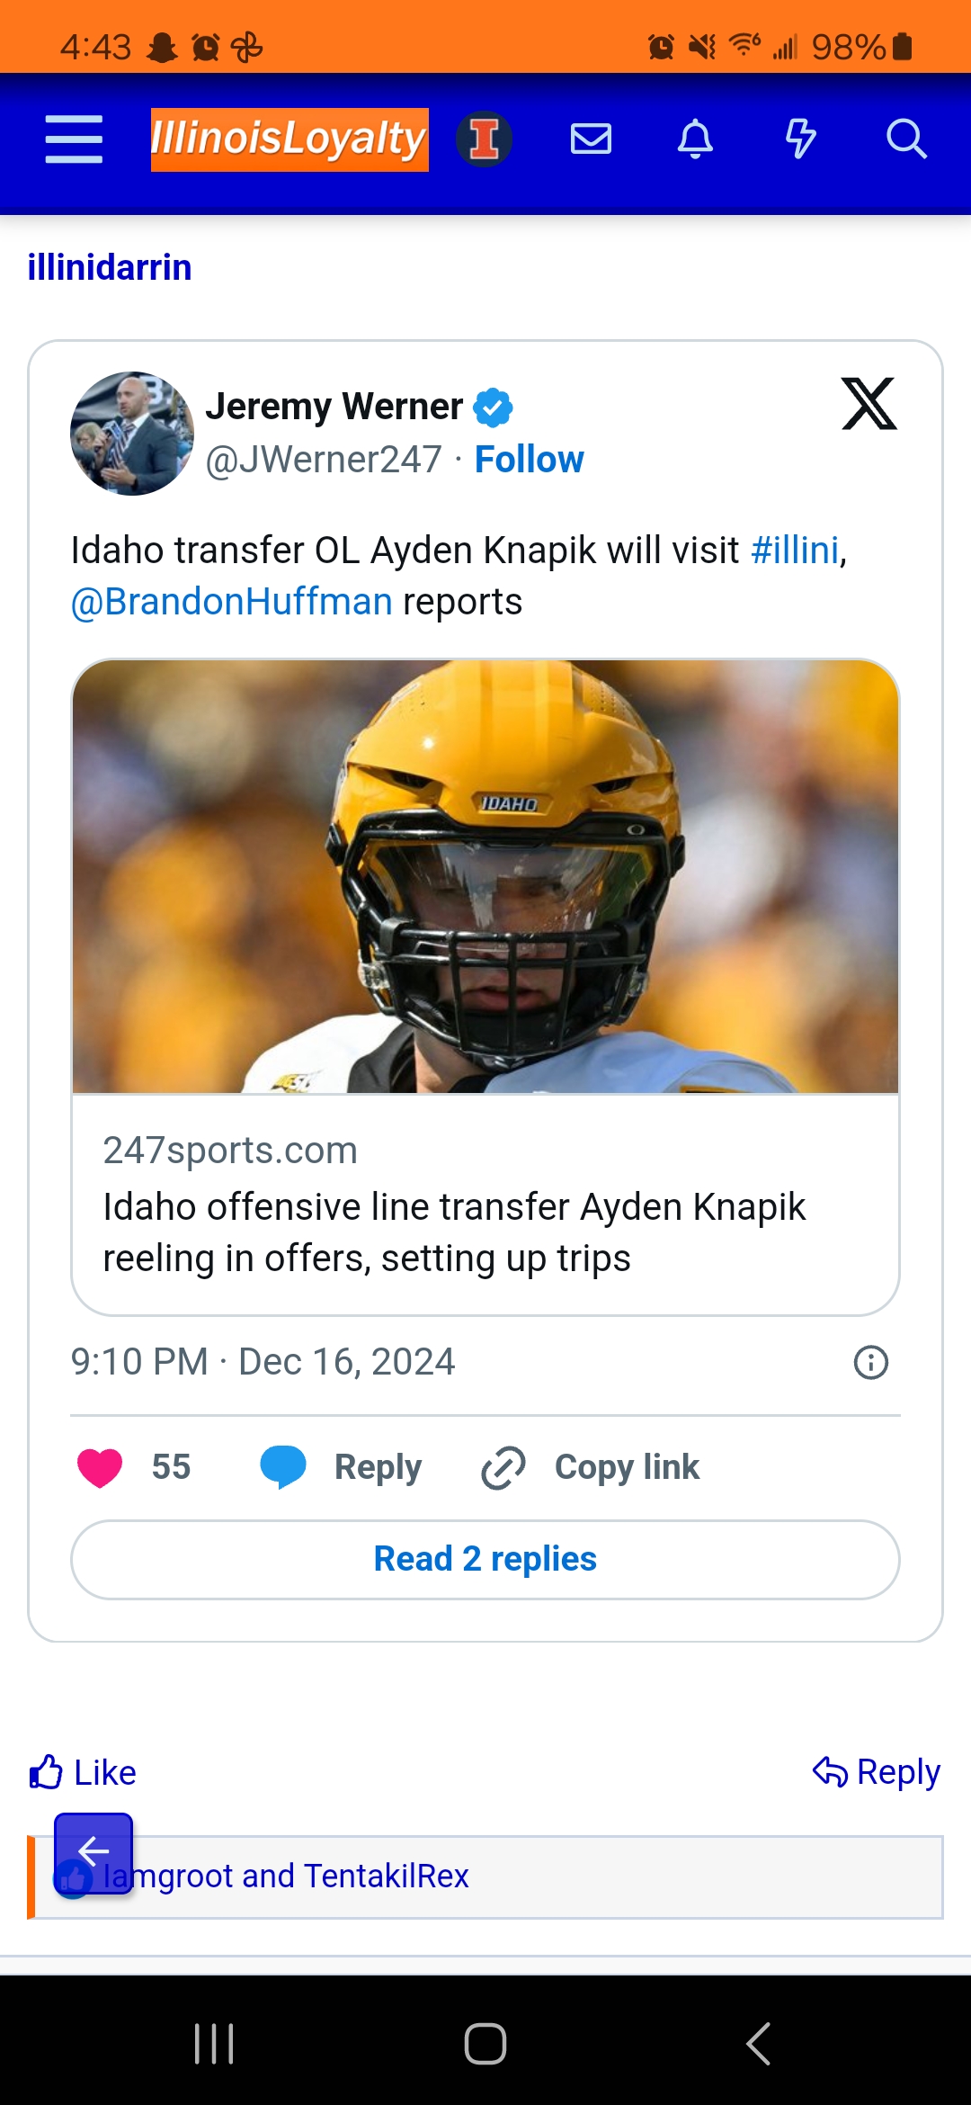Open the hamburger navigation menu

tap(74, 139)
